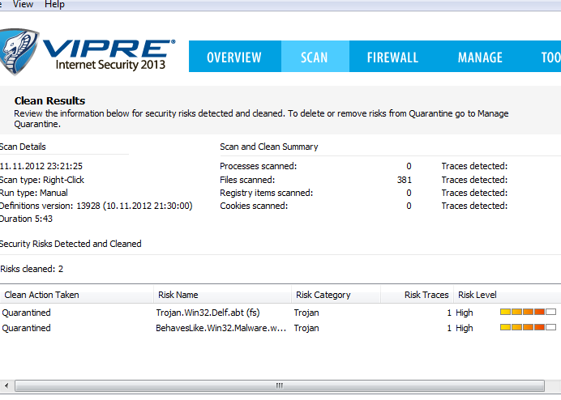
Task: Open the Manage tab
Action: click(480, 57)
